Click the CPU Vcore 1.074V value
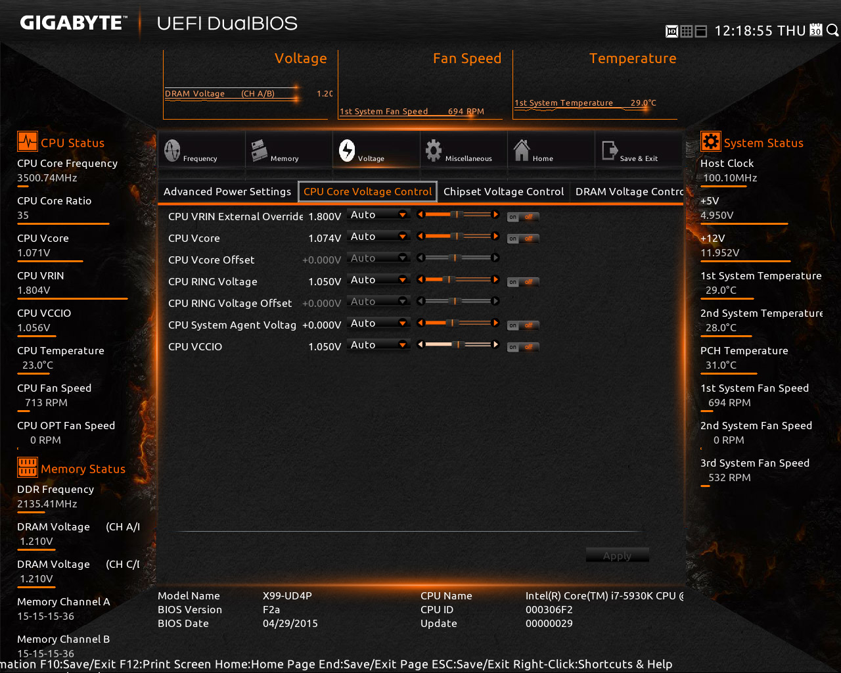The height and width of the screenshot is (673, 841). coord(325,239)
